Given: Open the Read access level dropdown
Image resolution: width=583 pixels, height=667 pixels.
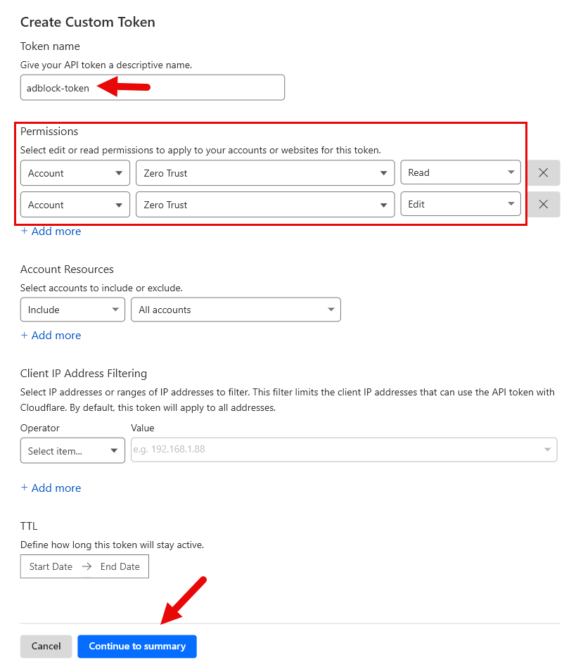Looking at the screenshot, I should [x=461, y=173].
